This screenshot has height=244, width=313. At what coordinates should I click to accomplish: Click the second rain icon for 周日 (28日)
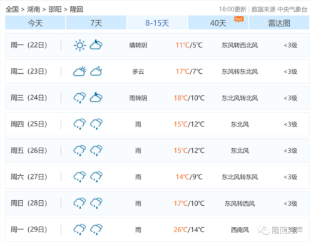click(96, 203)
